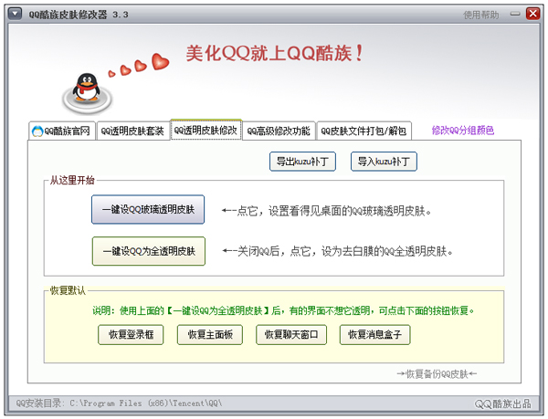
Task: Open the QQ酷族官网 tab
Action: (61, 131)
